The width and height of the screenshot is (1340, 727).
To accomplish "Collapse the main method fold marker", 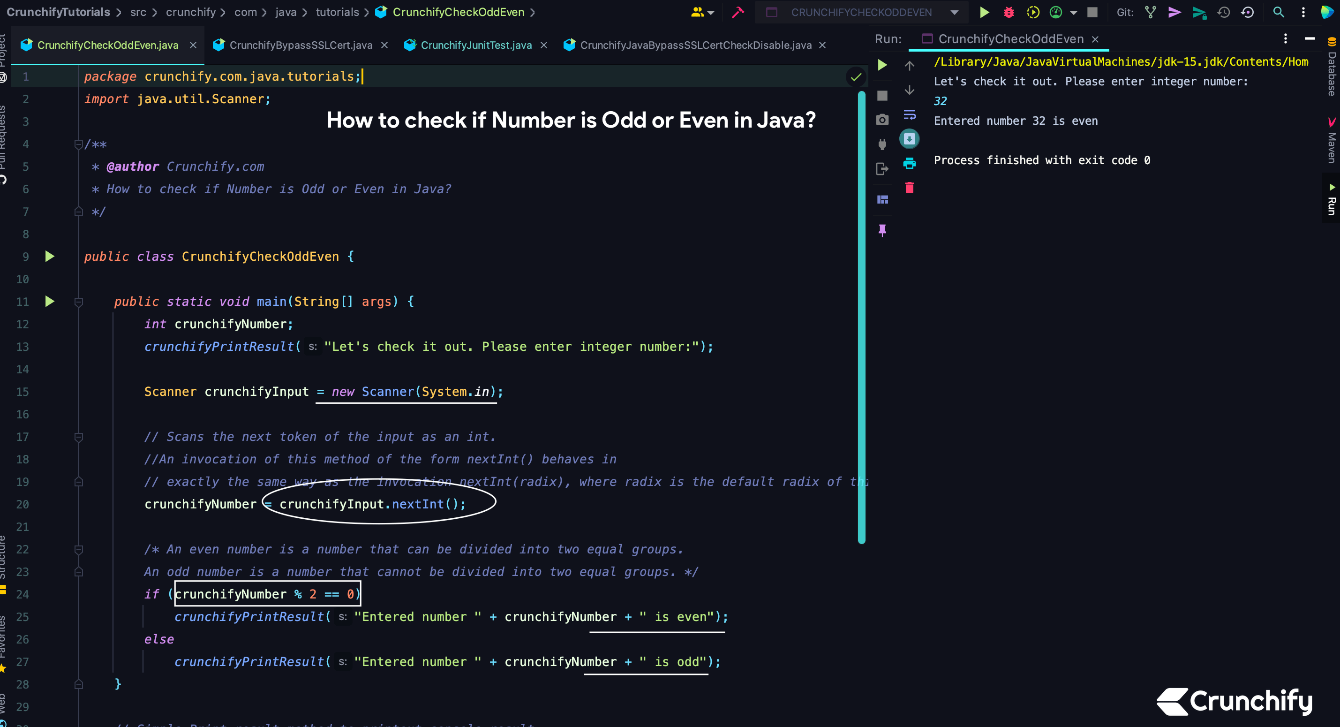I will pyautogui.click(x=79, y=302).
